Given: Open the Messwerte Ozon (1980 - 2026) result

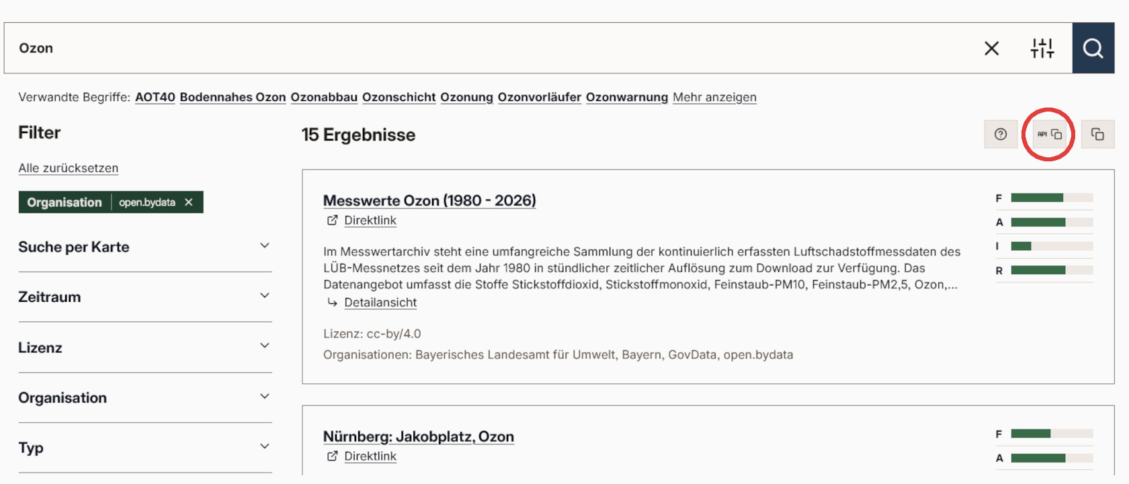Looking at the screenshot, I should (429, 200).
